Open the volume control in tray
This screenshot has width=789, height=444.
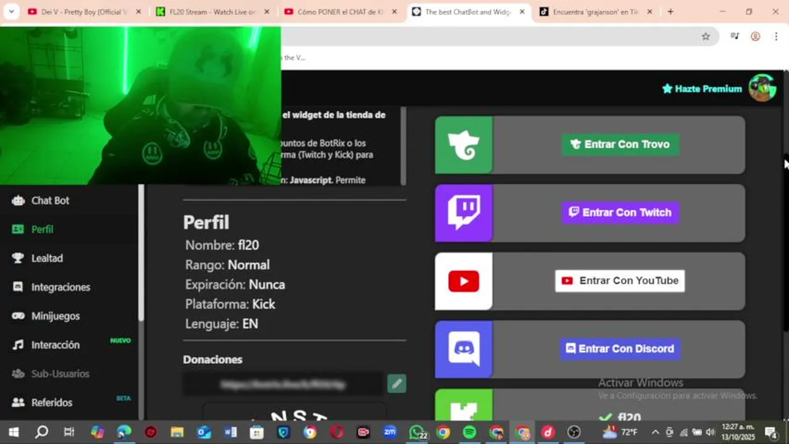pyautogui.click(x=710, y=432)
